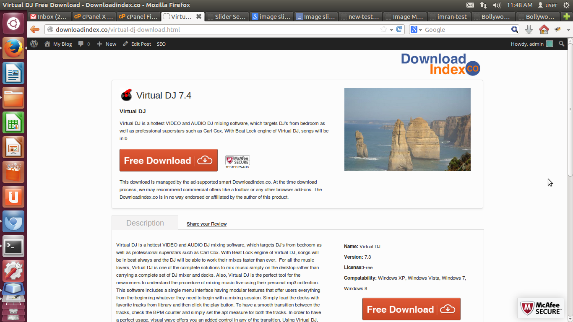Open a new tab with the plus button
573x322 pixels.
(x=567, y=17)
